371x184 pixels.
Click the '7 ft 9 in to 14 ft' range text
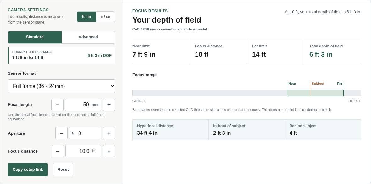28,57
